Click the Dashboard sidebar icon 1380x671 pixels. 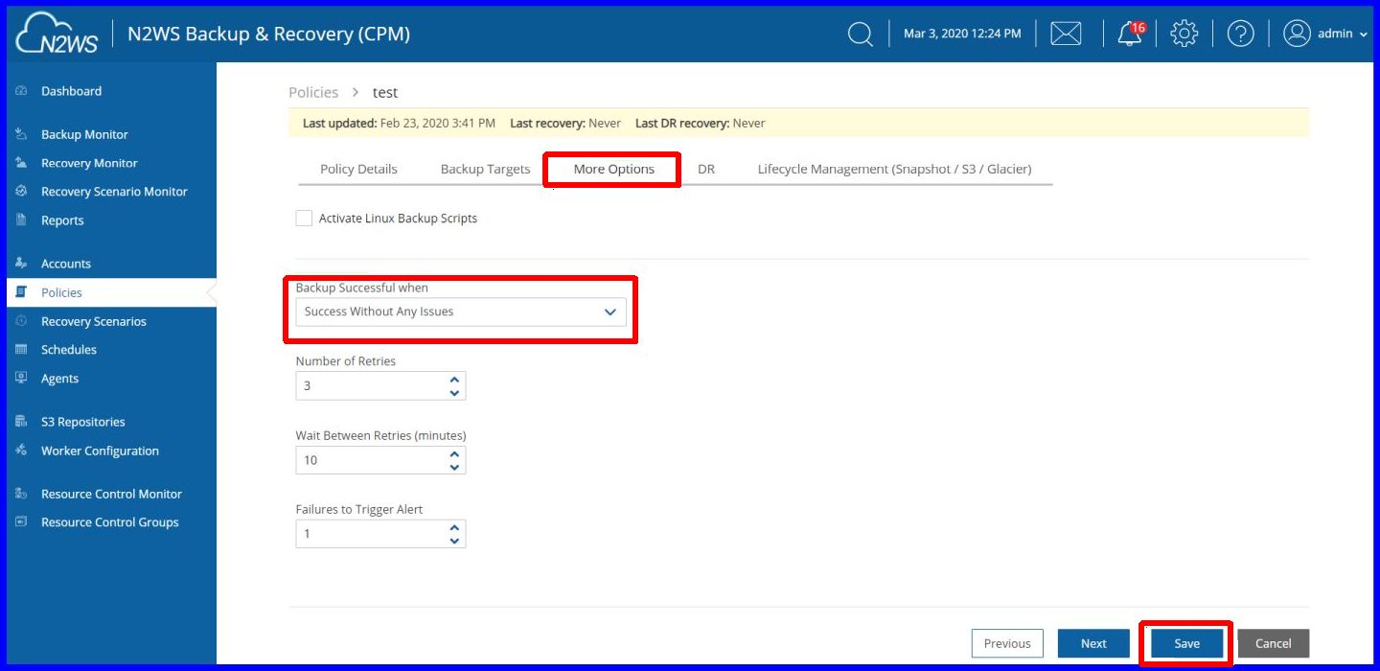coord(21,91)
